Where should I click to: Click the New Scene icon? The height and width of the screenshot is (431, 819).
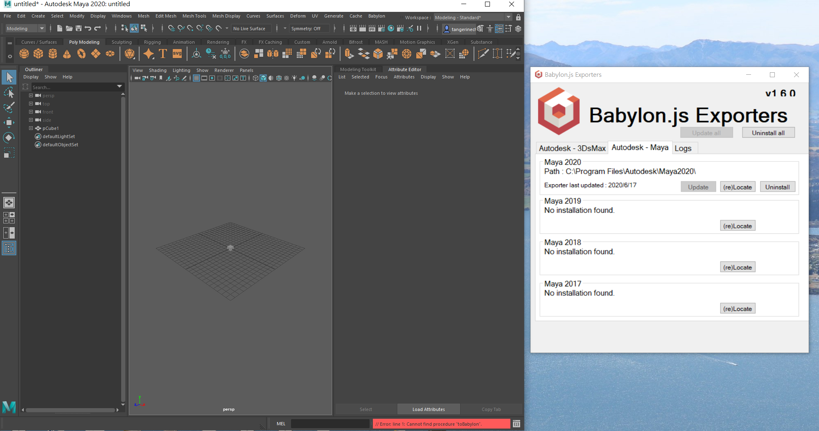click(x=60, y=28)
